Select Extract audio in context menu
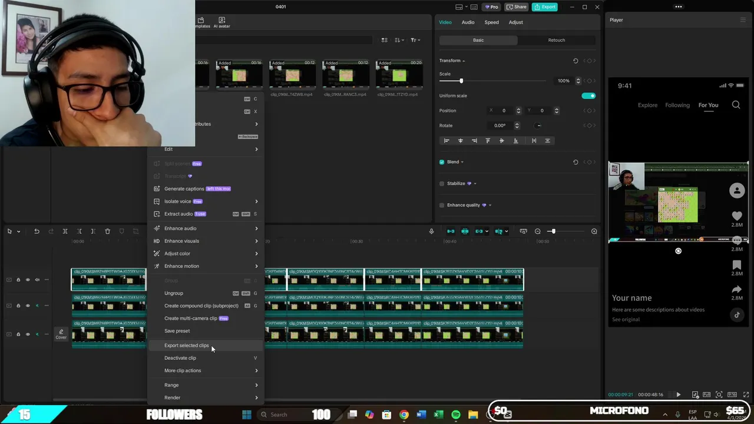Viewport: 754px width, 424px height. coord(204,214)
